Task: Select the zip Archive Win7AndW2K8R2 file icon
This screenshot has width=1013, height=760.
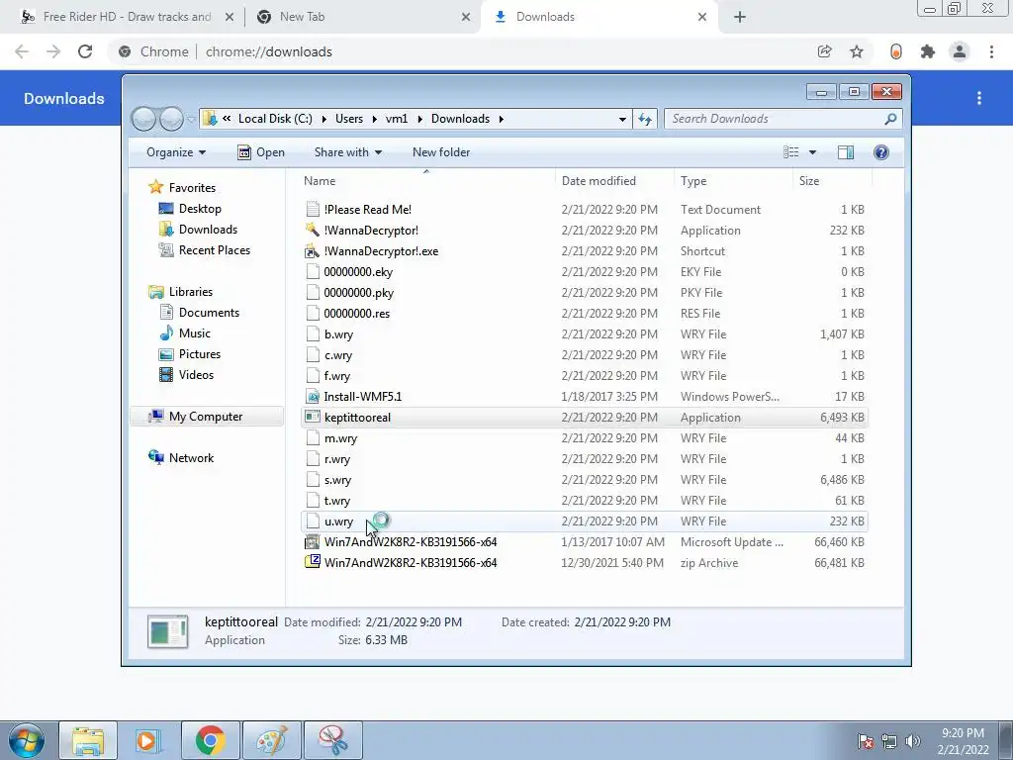Action: pyautogui.click(x=312, y=562)
